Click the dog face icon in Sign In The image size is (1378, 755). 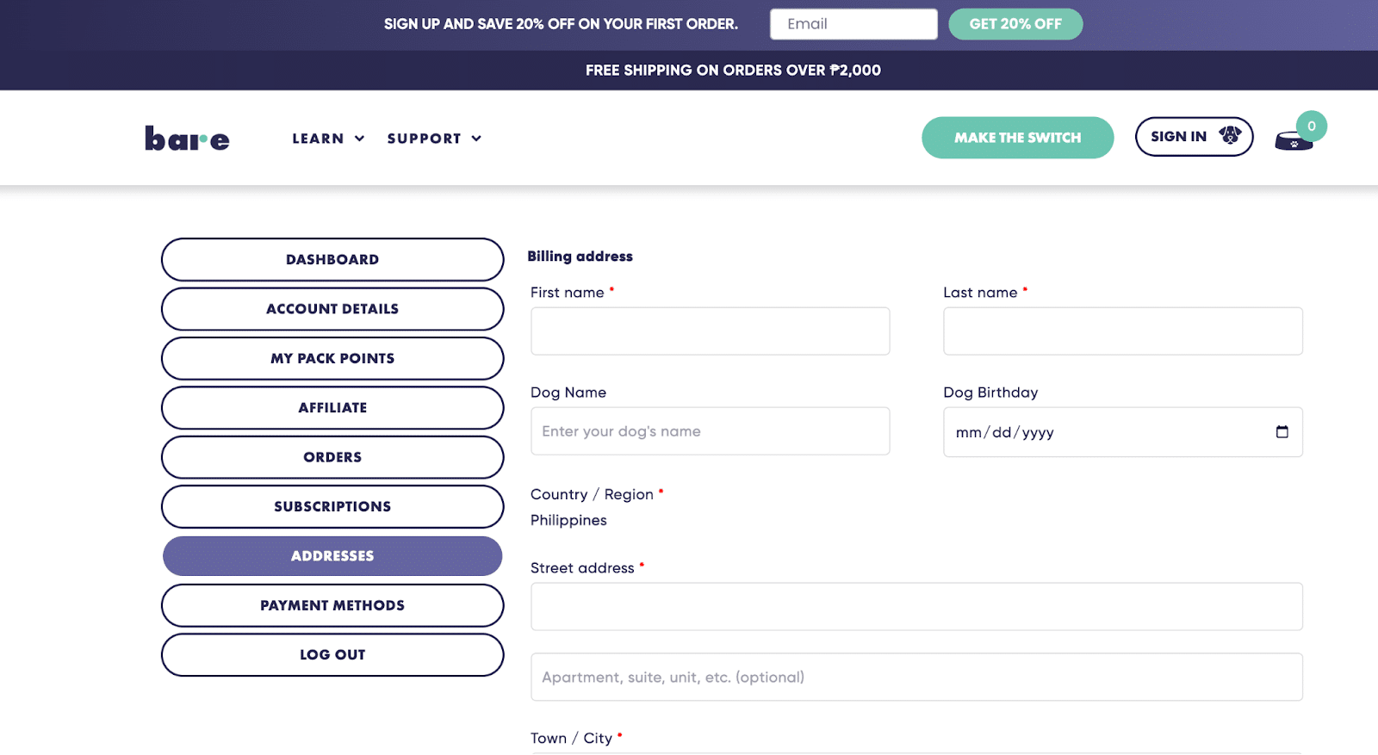[1229, 136]
